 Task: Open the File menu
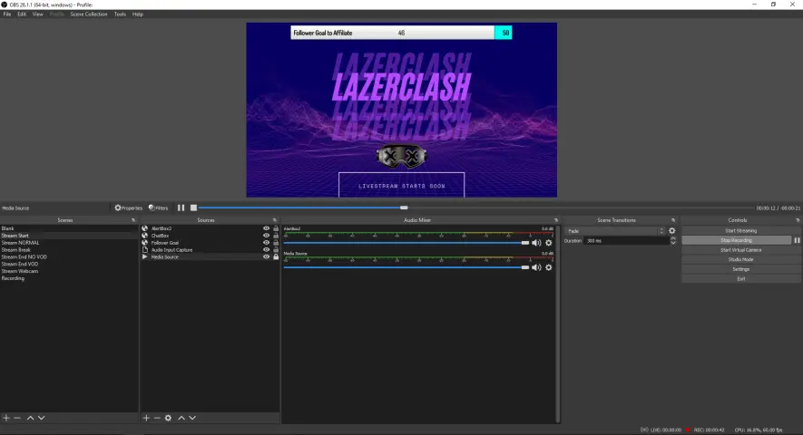point(7,14)
